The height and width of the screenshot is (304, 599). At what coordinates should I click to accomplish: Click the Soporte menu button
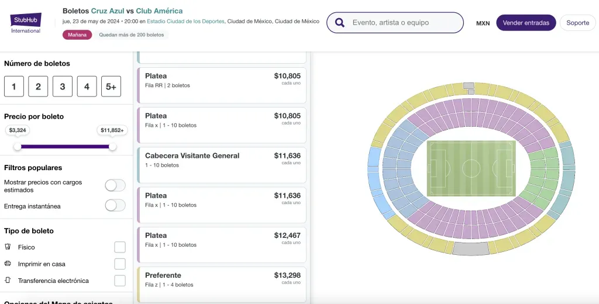577,23
